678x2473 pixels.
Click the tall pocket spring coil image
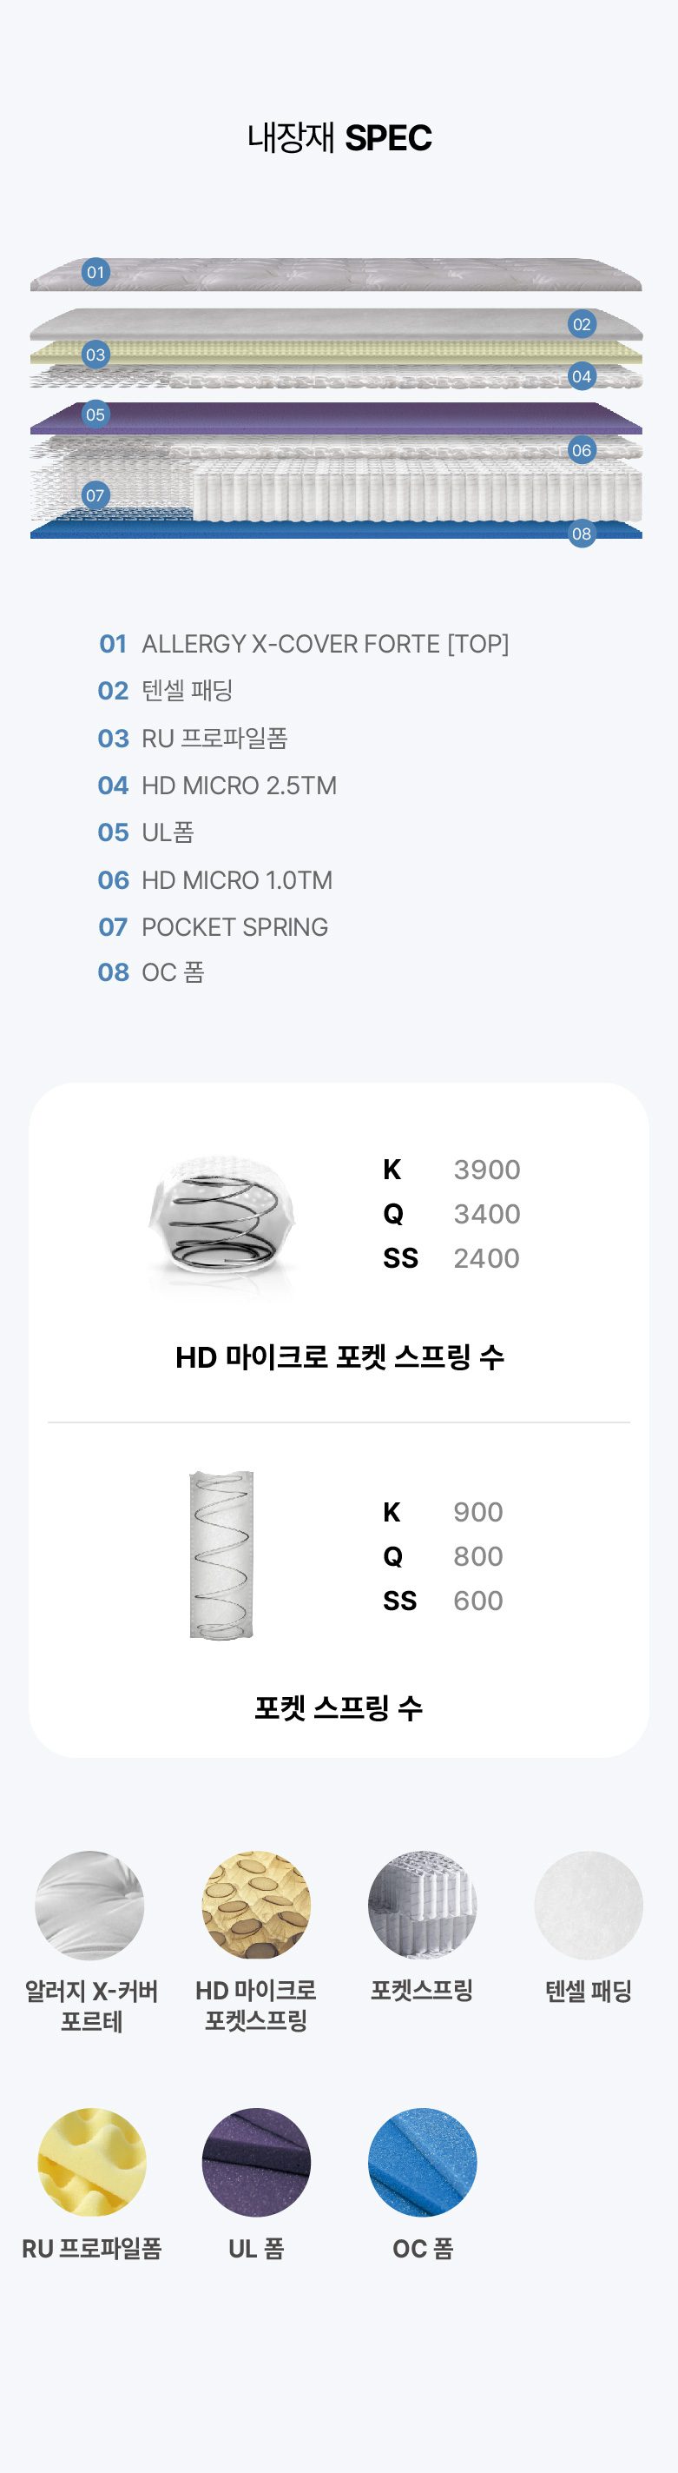221,1555
